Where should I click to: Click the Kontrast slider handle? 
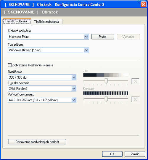click(x=106, y=99)
